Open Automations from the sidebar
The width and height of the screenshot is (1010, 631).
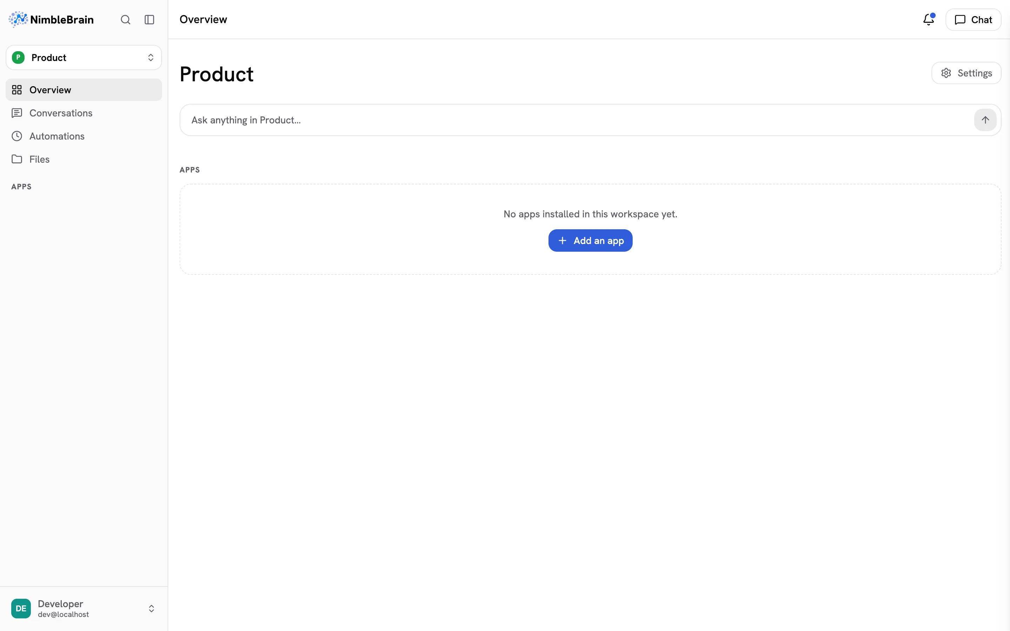(84, 136)
